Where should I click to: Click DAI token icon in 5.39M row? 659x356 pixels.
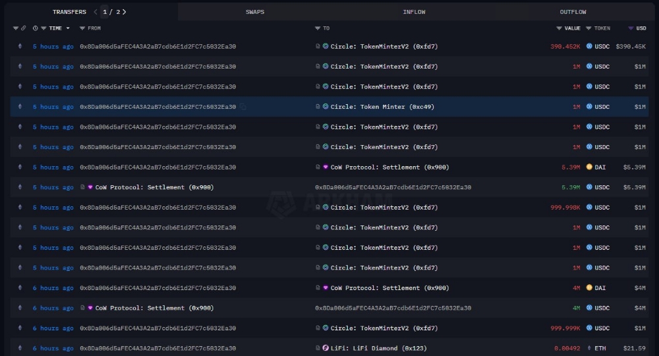pos(589,167)
